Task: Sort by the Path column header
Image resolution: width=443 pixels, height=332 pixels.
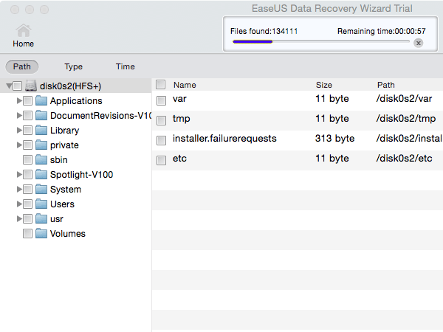Action: pyautogui.click(x=386, y=85)
